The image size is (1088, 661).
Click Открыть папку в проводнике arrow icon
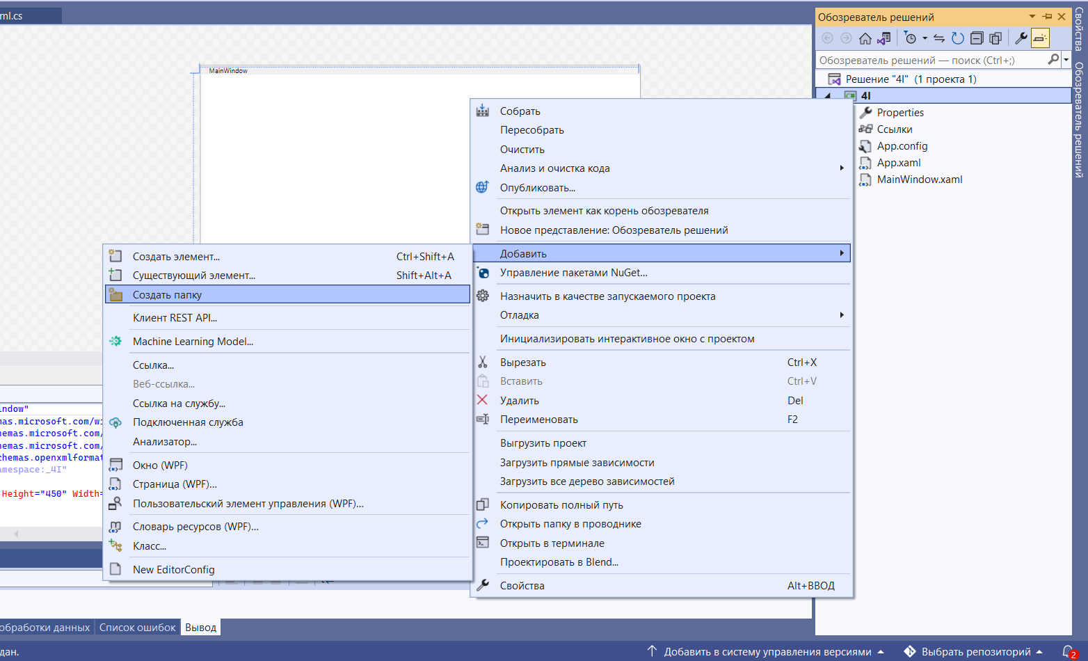point(482,523)
